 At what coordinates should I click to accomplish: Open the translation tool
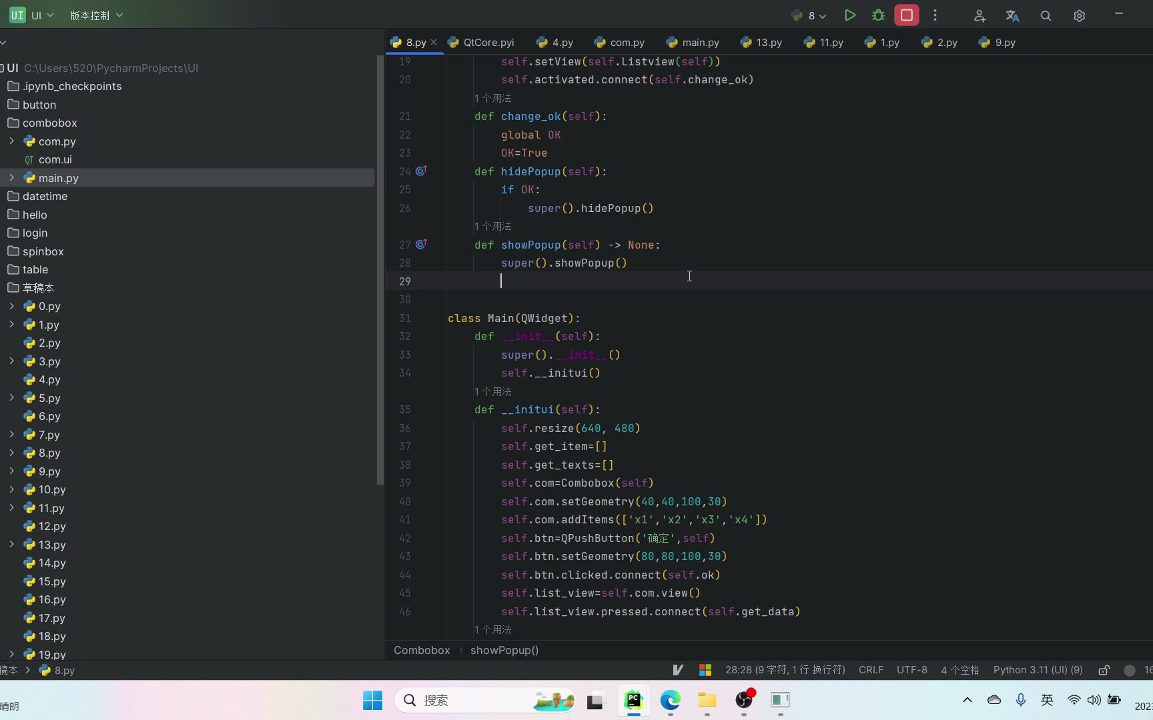click(x=1012, y=15)
